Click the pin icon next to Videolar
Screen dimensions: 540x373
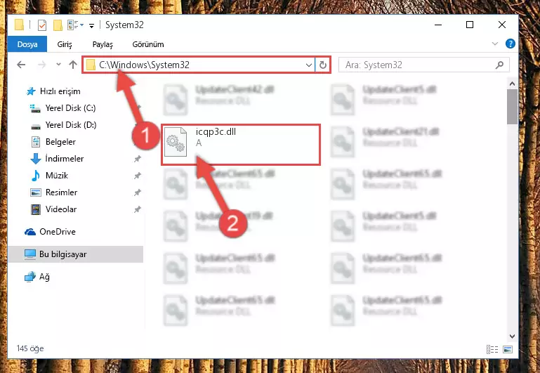[x=138, y=209]
